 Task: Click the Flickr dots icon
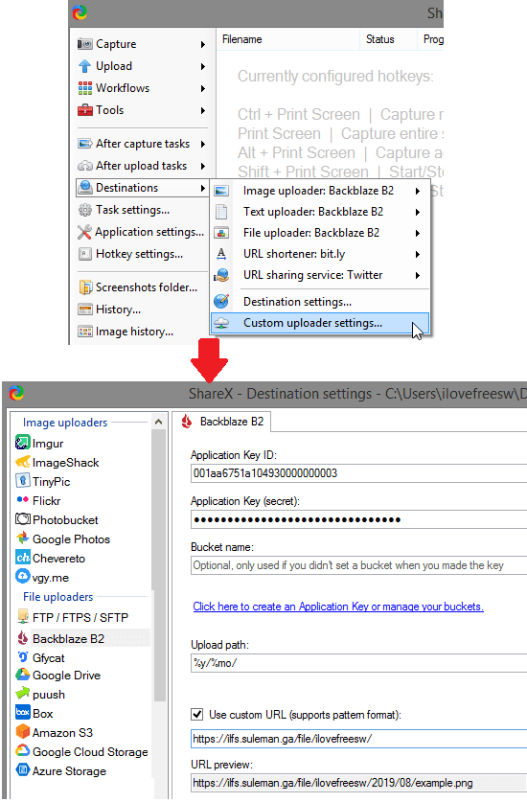pyautogui.click(x=22, y=500)
